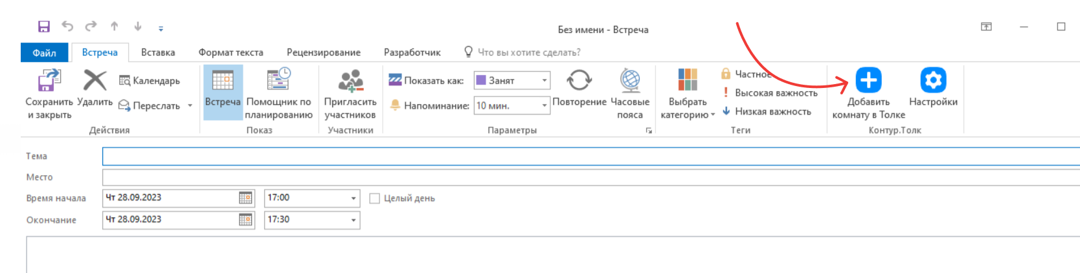1080x273 pixels.
Task: Click the Переслать button
Action: (x=150, y=105)
